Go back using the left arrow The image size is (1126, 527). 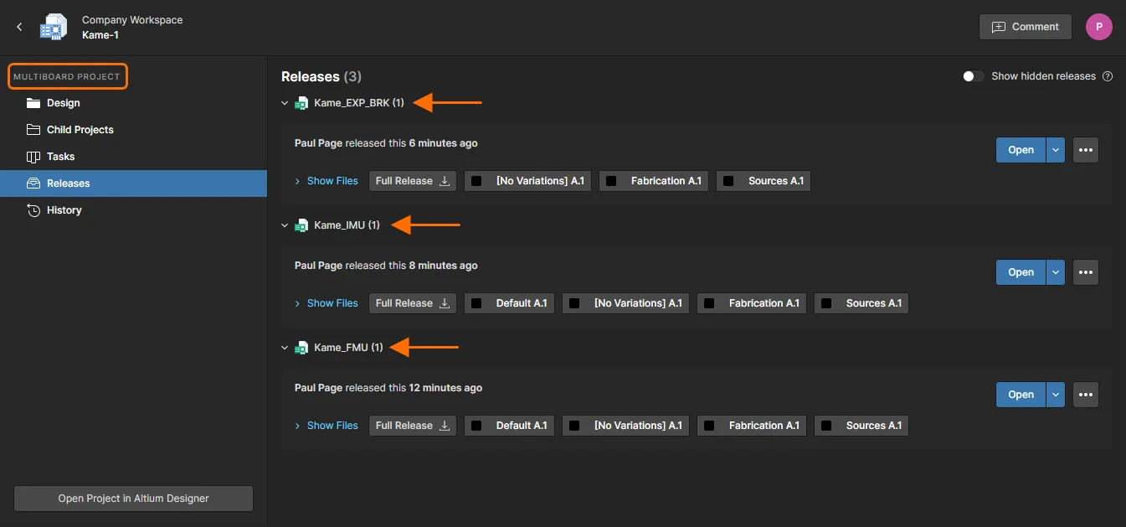click(19, 27)
